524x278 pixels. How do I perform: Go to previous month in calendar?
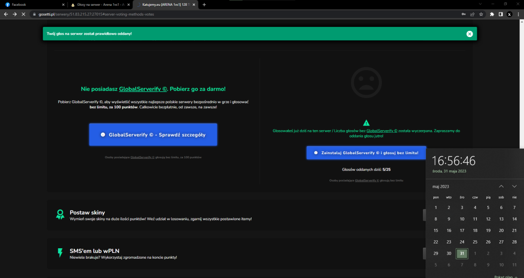501,187
